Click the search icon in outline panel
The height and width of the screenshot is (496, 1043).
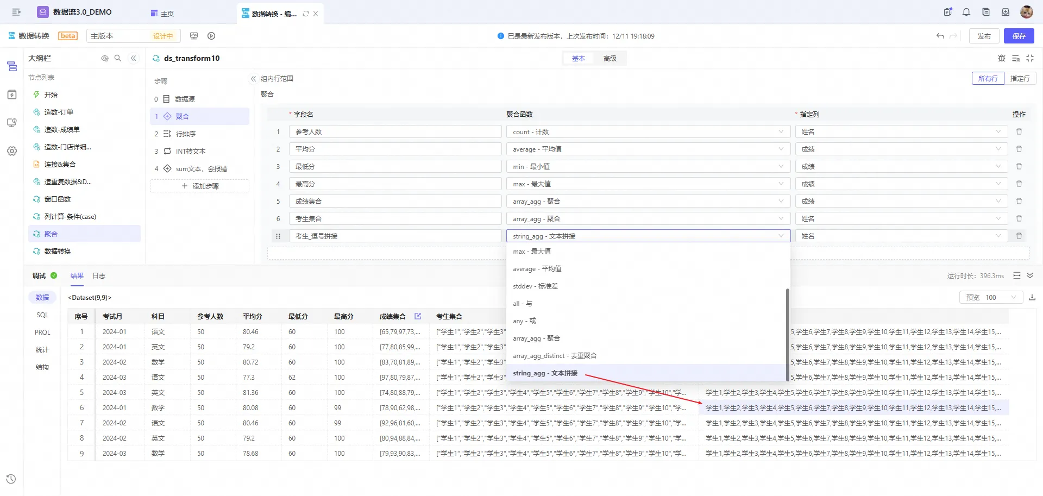point(118,58)
